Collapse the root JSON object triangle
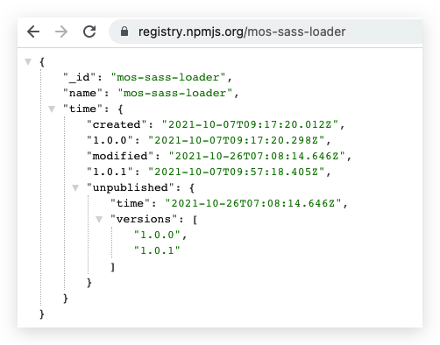This screenshot has height=345, width=440. click(28, 61)
